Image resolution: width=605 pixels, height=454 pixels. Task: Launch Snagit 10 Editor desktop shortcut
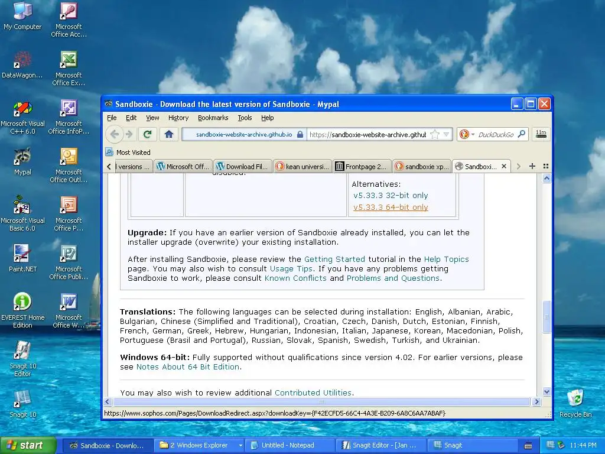pyautogui.click(x=22, y=359)
